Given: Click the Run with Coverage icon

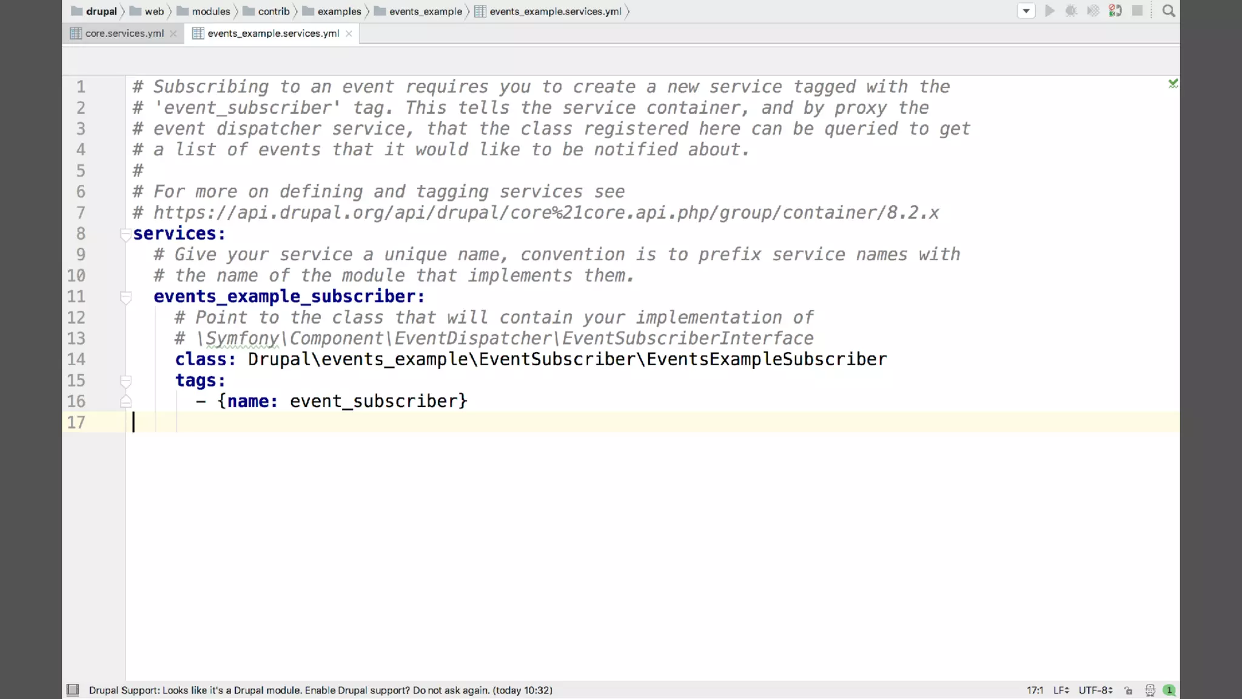Looking at the screenshot, I should coord(1093,11).
